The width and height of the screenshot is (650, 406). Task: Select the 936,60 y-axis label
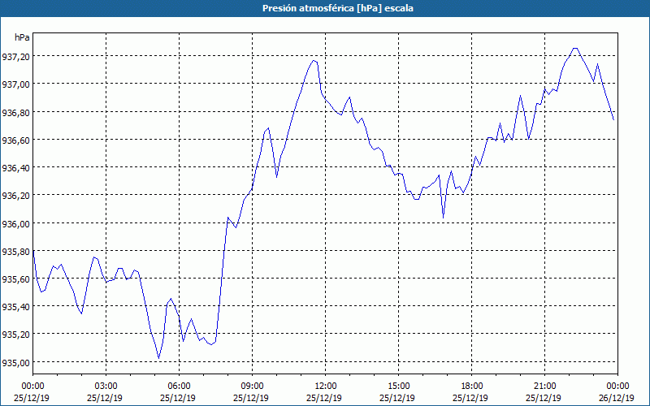(15, 140)
